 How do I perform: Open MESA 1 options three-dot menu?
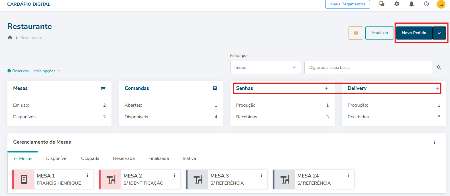[x=87, y=176]
